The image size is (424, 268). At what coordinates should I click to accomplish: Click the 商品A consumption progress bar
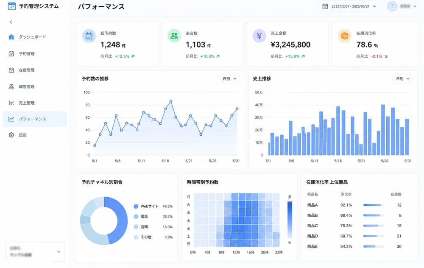[x=374, y=205]
